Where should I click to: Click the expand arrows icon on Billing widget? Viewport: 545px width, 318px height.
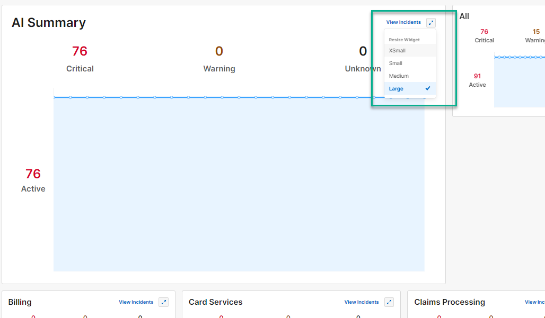[163, 302]
